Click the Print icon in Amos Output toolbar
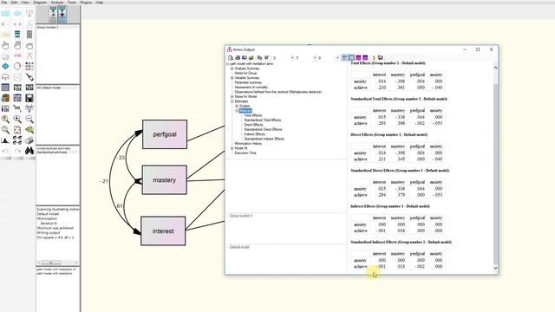 click(238, 58)
